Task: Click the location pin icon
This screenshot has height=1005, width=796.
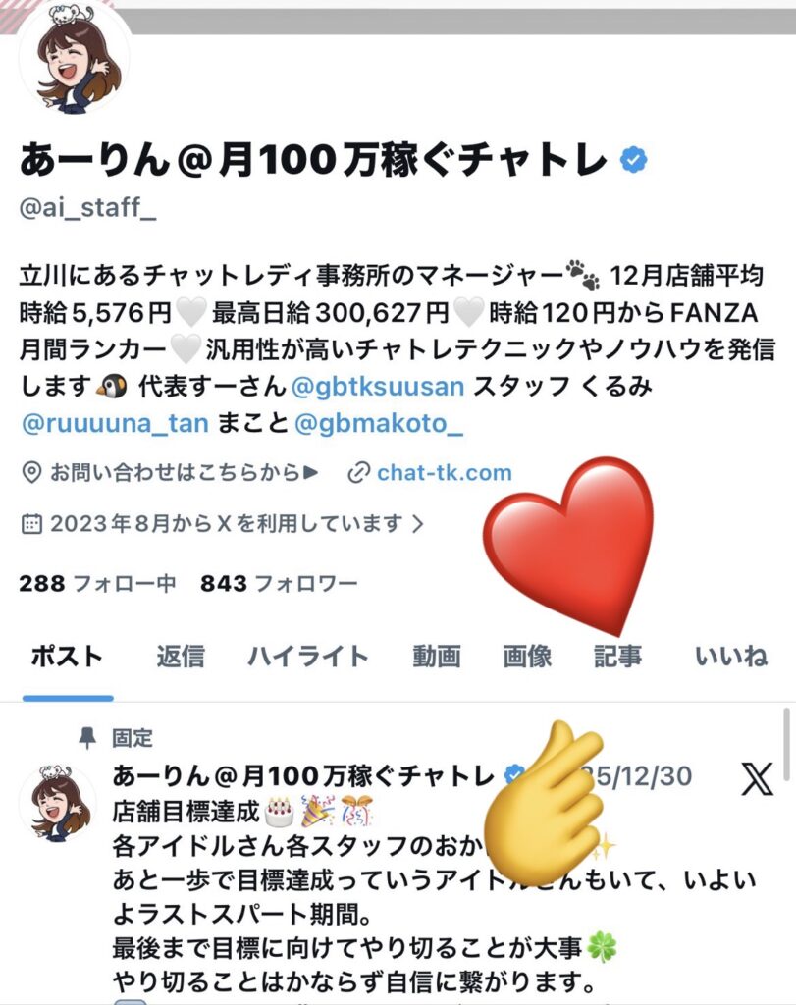Action: point(31,473)
